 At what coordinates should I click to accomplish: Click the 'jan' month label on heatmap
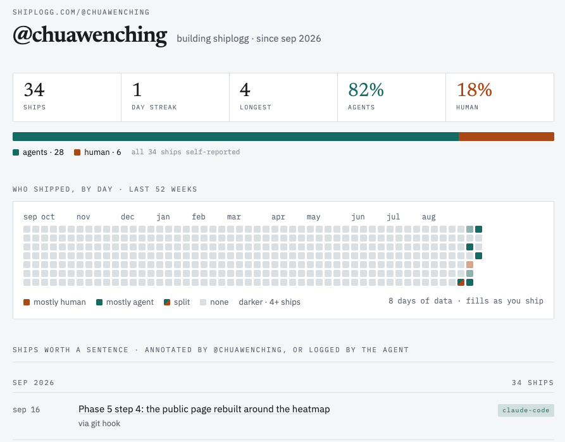(163, 217)
